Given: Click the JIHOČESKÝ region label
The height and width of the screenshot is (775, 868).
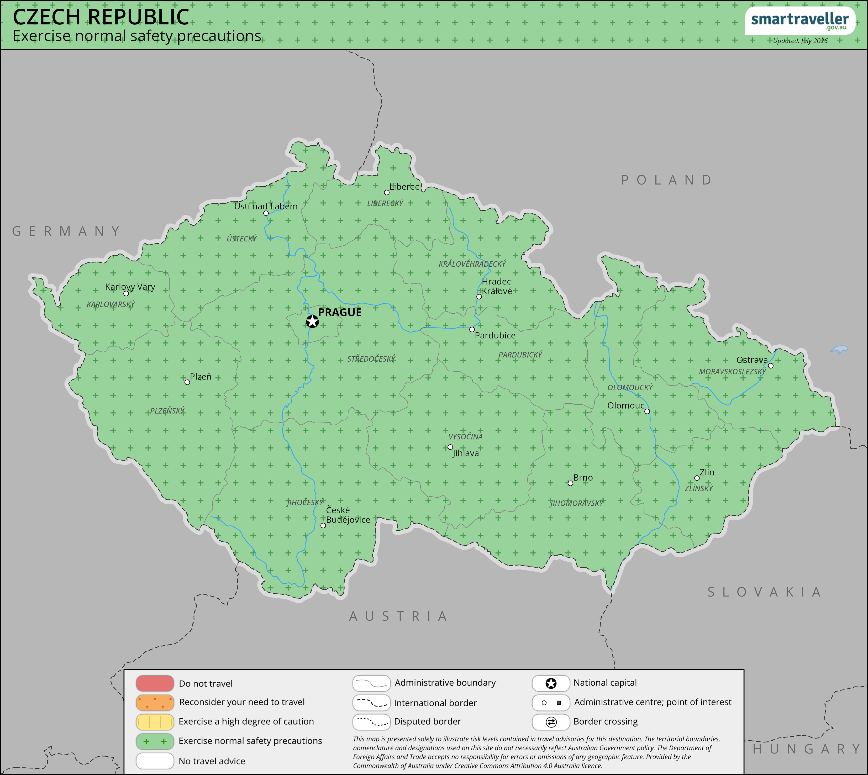Looking at the screenshot, I should 305,503.
